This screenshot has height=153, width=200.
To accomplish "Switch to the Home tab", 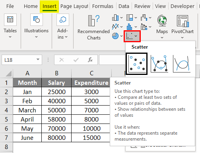I will click(x=31, y=6).
